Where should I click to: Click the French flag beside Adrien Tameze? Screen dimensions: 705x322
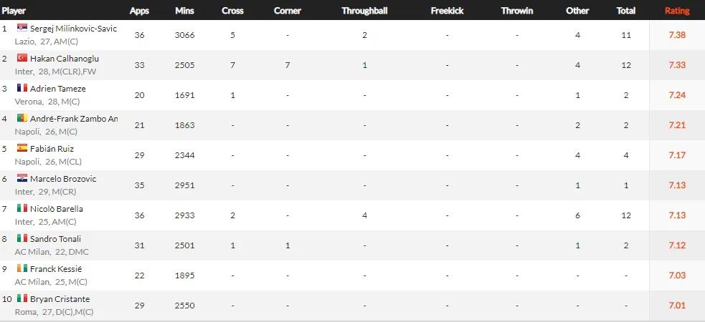pyautogui.click(x=22, y=88)
